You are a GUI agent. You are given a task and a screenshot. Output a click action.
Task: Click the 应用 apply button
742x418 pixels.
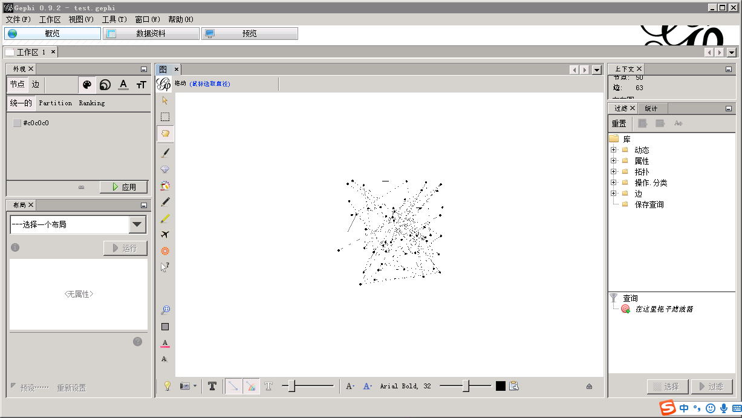[123, 187]
